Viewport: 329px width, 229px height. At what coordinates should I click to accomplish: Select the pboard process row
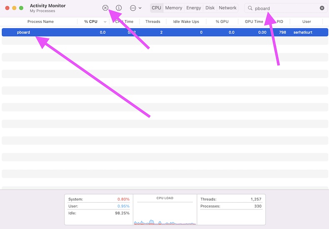(165, 32)
